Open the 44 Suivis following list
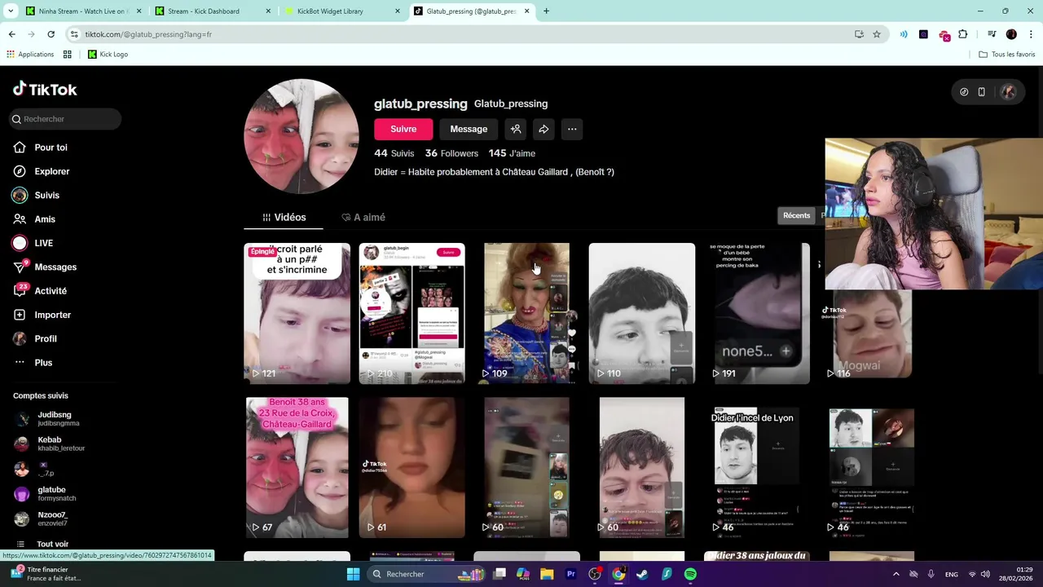This screenshot has height=587, width=1043. coord(394,153)
